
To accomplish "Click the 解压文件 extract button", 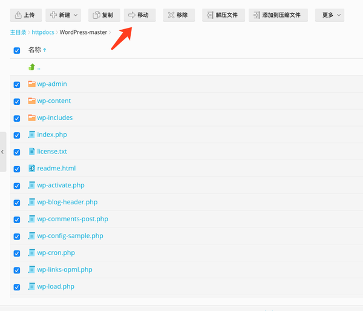I will (x=223, y=15).
